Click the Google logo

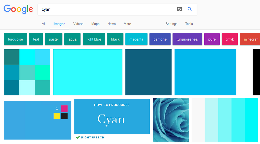[18, 9]
